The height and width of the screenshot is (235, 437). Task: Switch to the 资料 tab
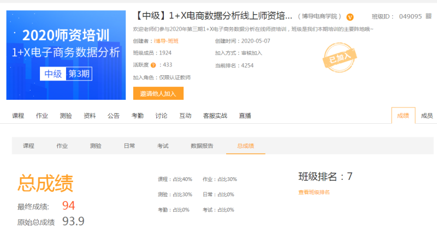90,116
